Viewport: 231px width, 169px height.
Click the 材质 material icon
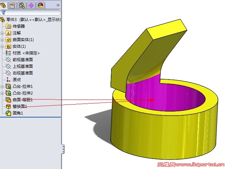[x=8, y=53]
